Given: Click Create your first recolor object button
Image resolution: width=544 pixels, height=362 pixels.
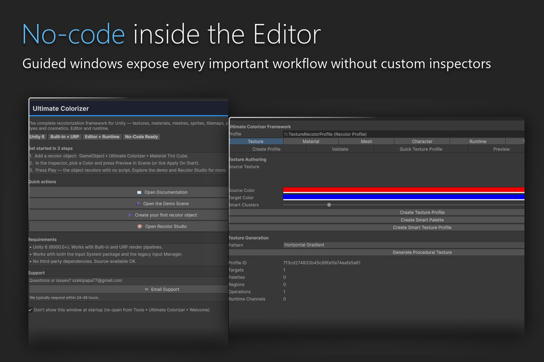Looking at the screenshot, I should click(129, 215).
